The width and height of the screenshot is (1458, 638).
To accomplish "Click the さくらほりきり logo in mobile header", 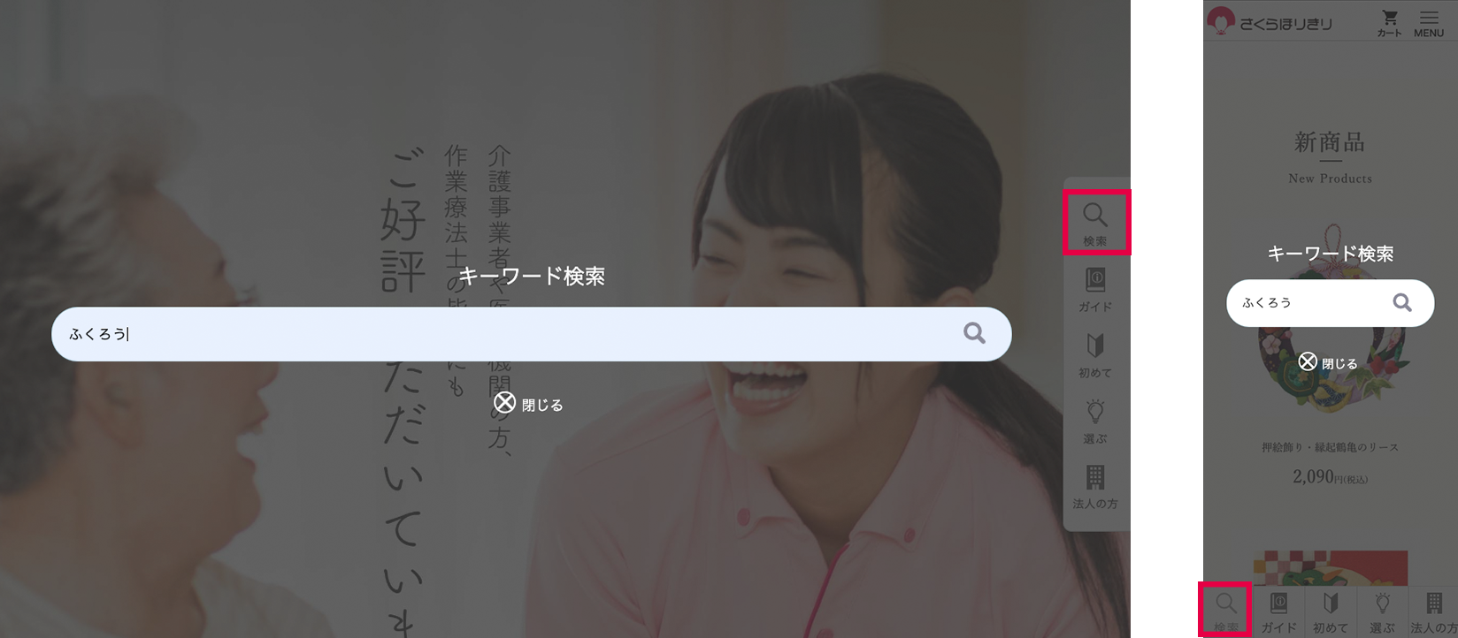I will point(1270,22).
